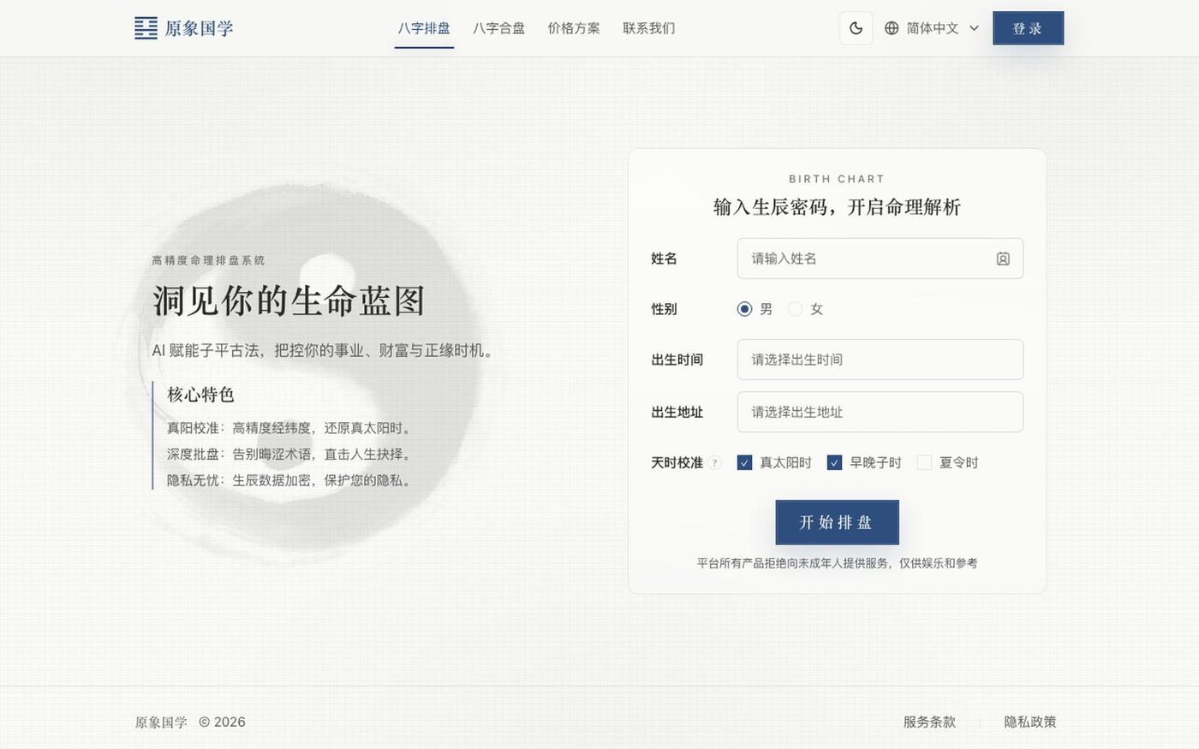Click the 输入生辰密码，开启命理解析 heading
This screenshot has width=1199, height=749.
[837, 207]
